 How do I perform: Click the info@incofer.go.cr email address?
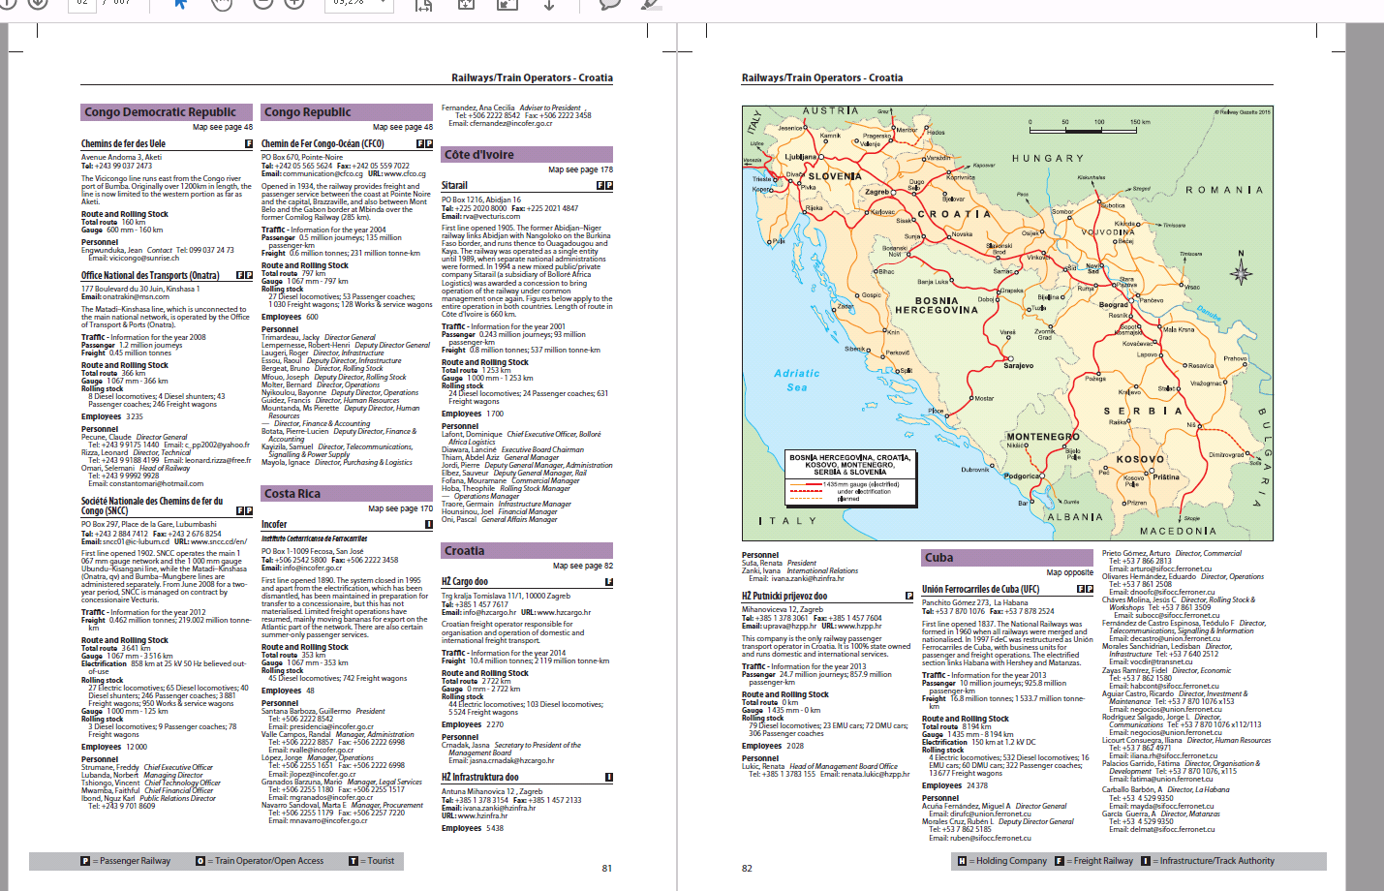tap(313, 568)
